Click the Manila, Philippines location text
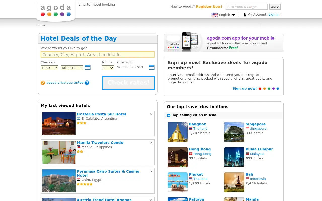This screenshot has height=201, width=322. pyautogui.click(x=97, y=147)
